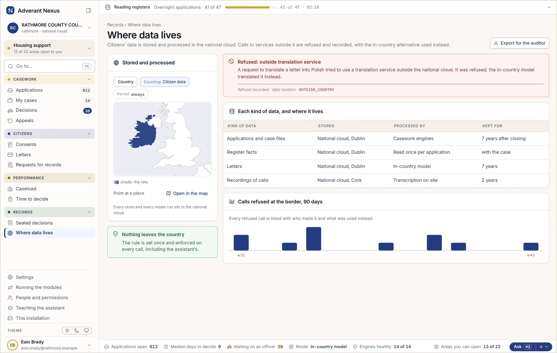Open My cases in the sidebar

[x=50, y=100]
